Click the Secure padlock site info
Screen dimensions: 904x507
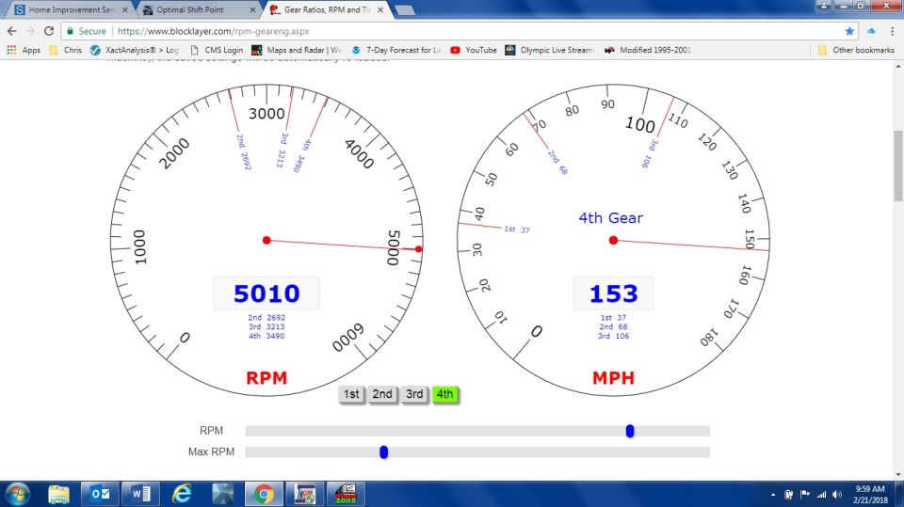pos(86,31)
